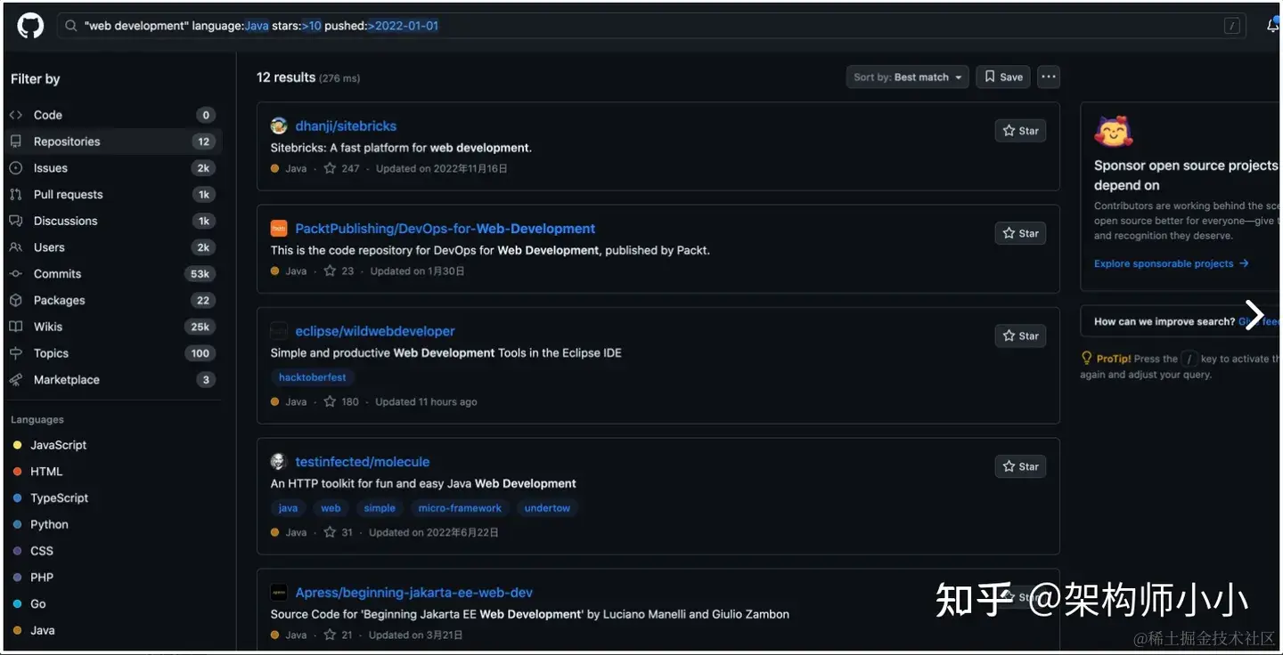Click the dhanji avatar icon

(279, 126)
